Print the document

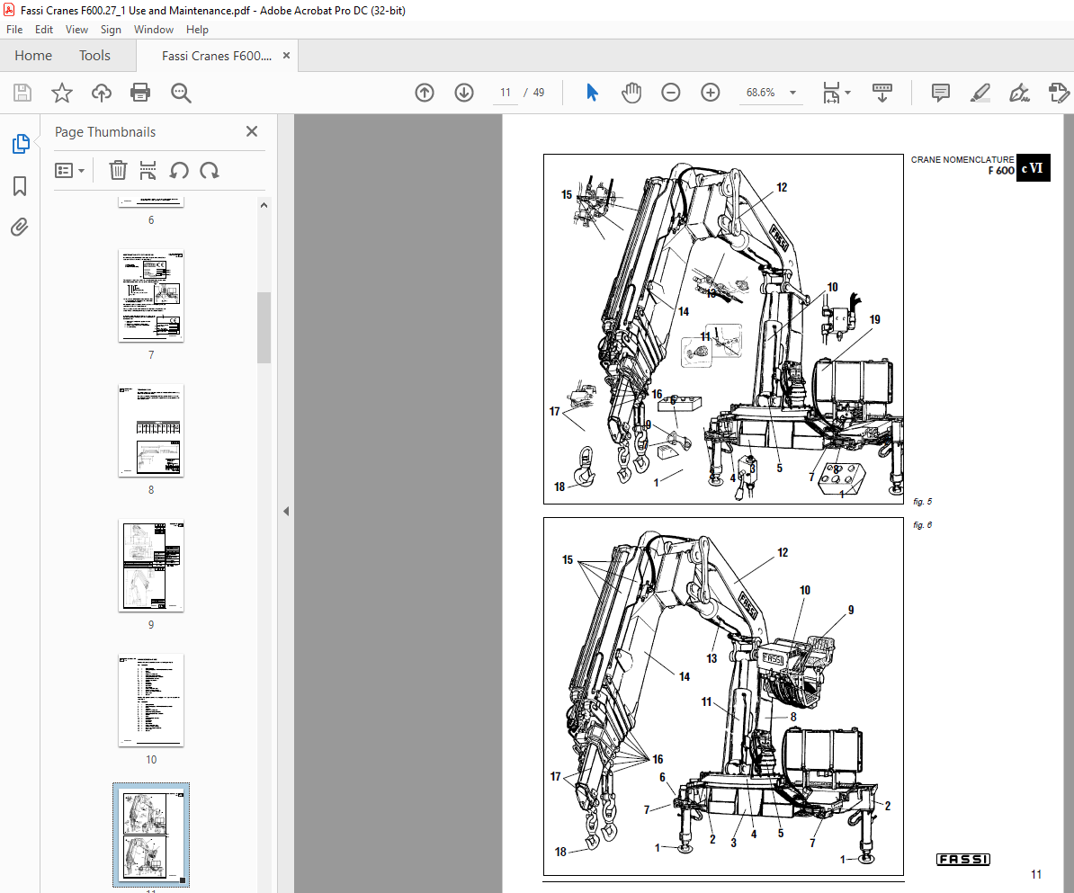(x=140, y=93)
